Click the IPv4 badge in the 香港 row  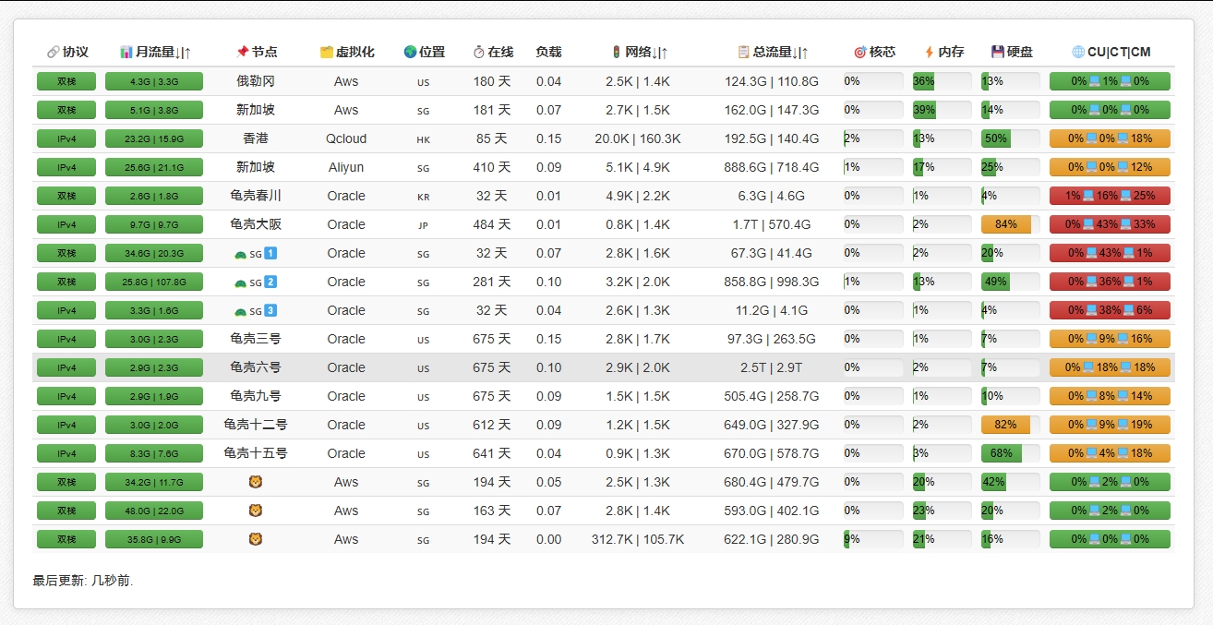coord(66,138)
